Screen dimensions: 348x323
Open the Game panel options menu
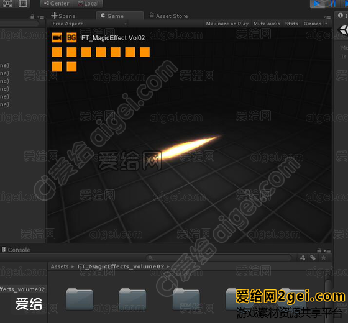click(x=327, y=17)
